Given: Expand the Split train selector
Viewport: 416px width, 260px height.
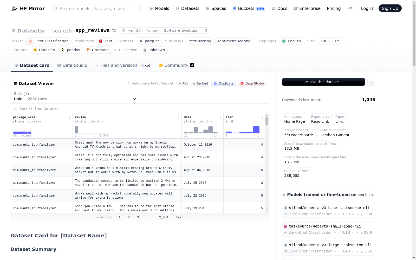Looking at the screenshot, I should [x=75, y=96].
